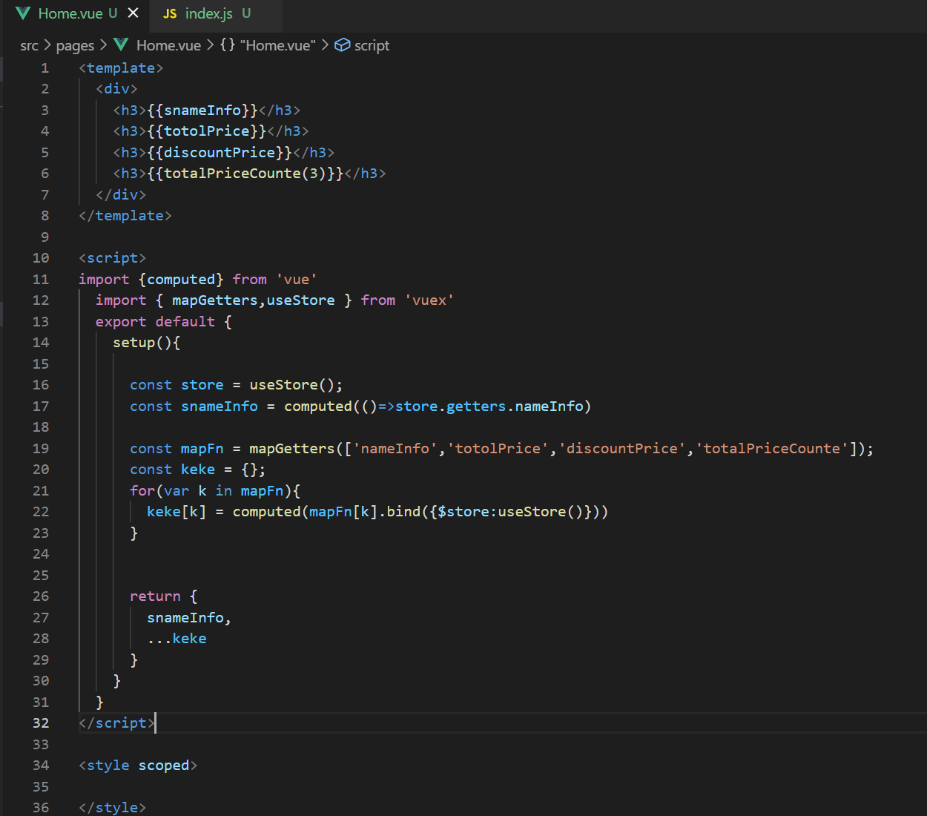The width and height of the screenshot is (927, 816).
Task: Click useStore() call on line 16
Action: (x=292, y=385)
